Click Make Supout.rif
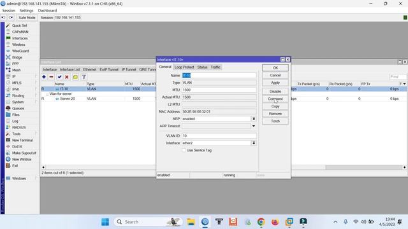Screen dimensions: 408x229 [x=24, y=153]
